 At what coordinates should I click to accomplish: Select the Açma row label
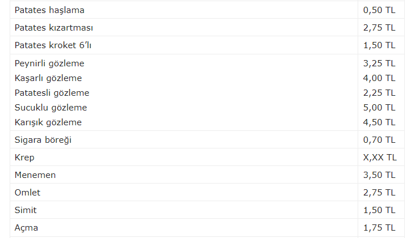[x=27, y=228]
